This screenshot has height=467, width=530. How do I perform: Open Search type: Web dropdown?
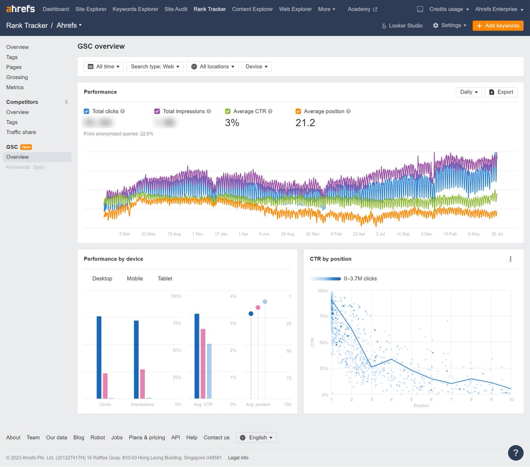pos(155,67)
